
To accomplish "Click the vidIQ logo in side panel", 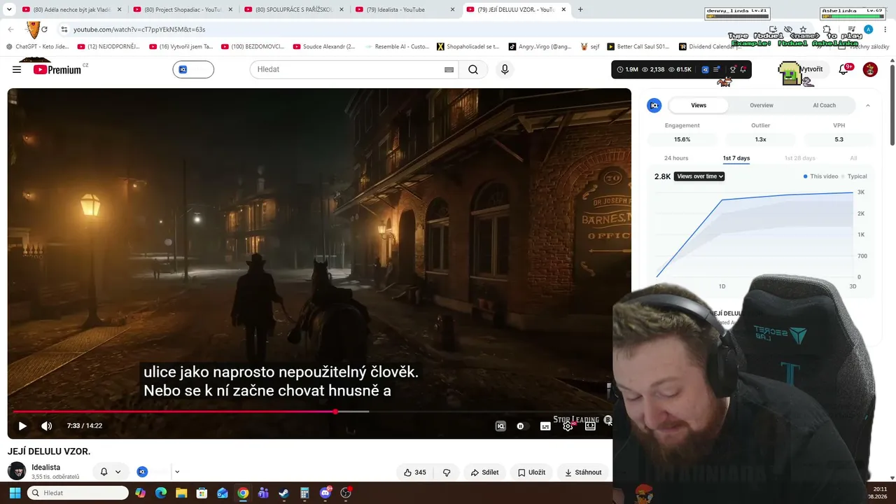I will (654, 105).
